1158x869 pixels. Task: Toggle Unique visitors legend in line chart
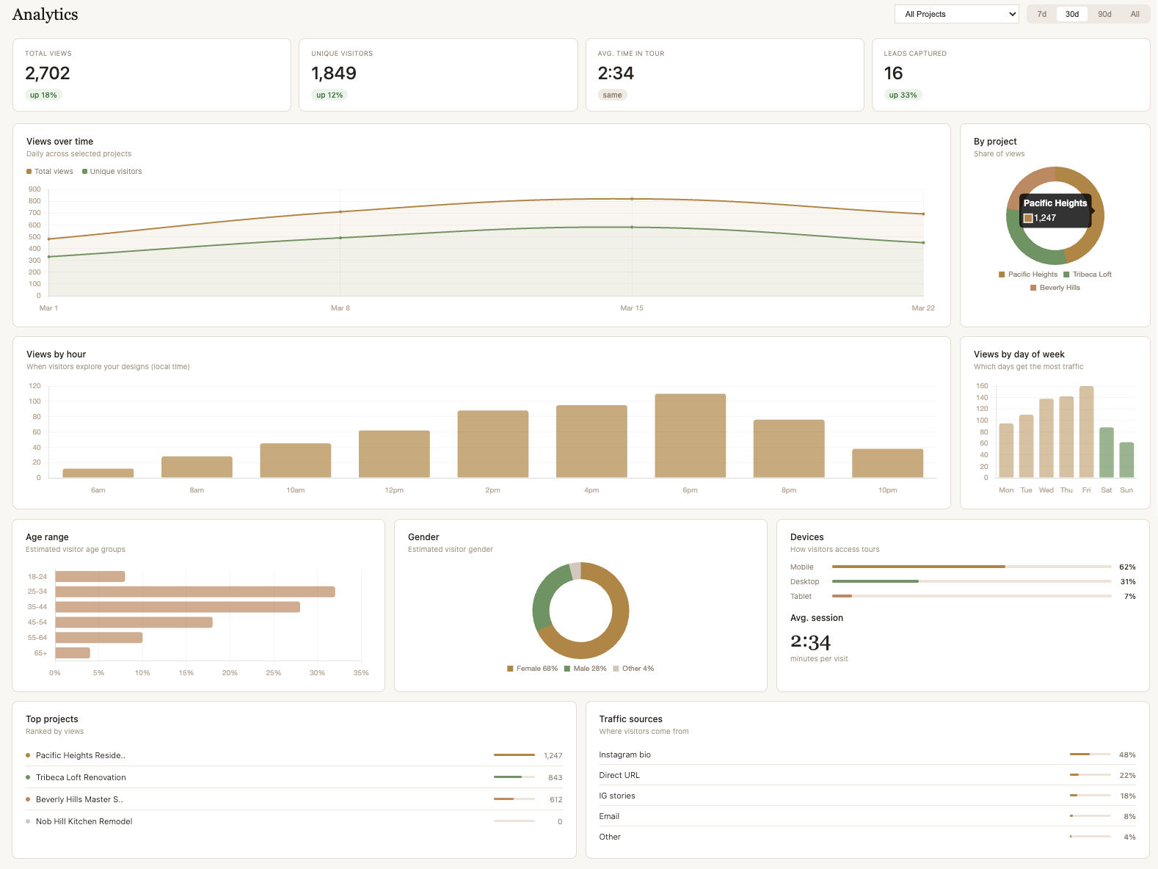point(112,172)
